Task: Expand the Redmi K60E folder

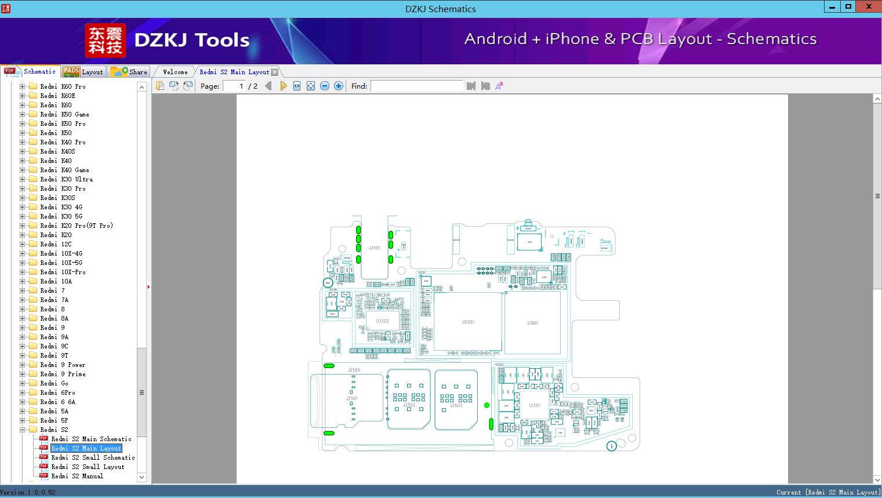Action: click(x=23, y=96)
